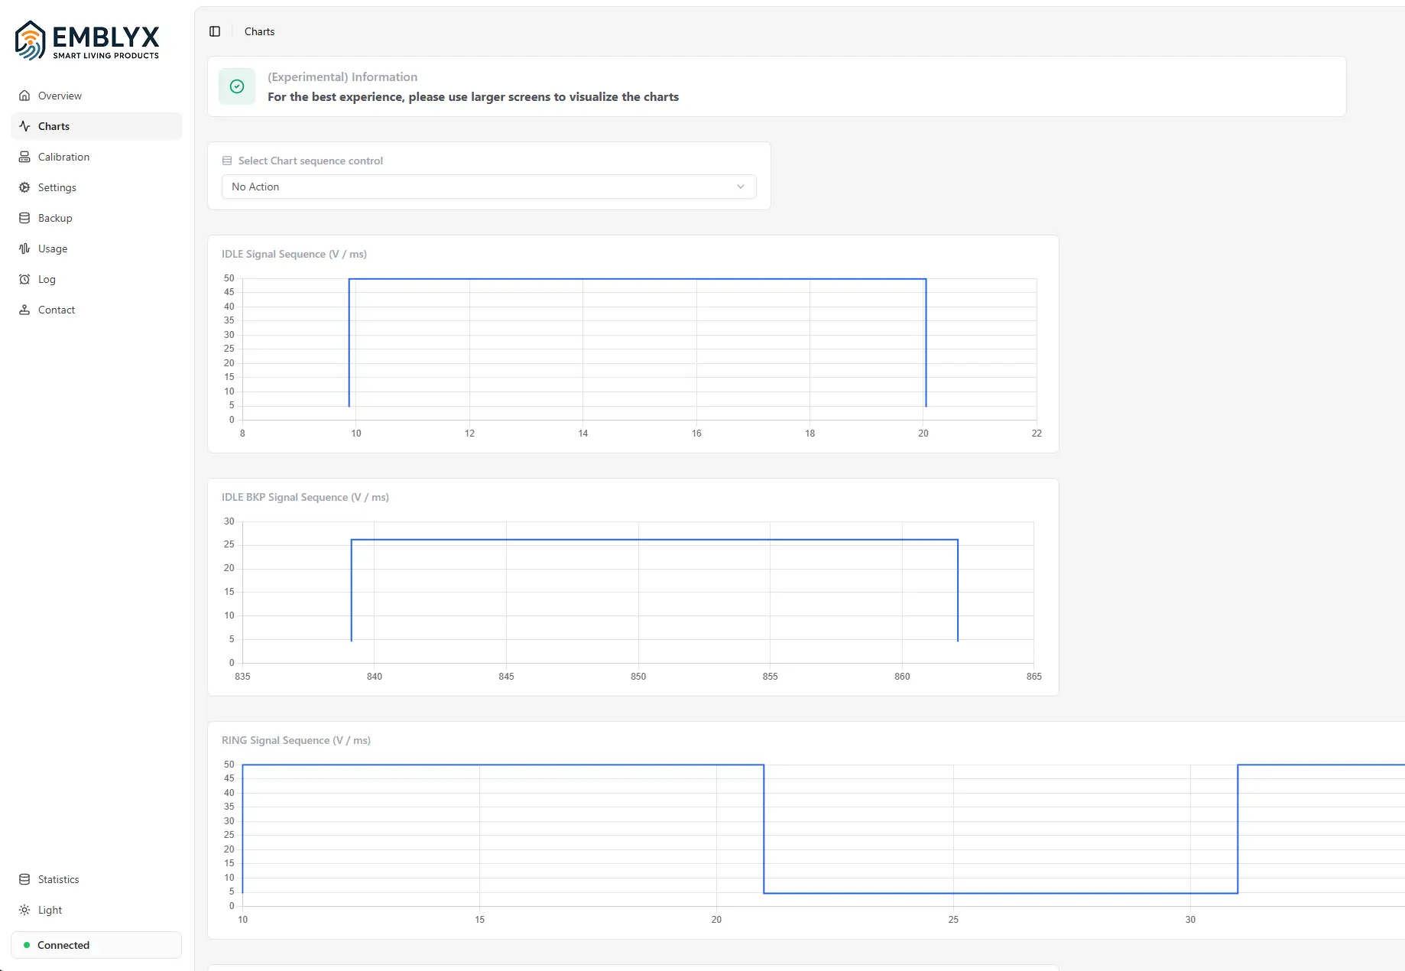The height and width of the screenshot is (971, 1405).
Task: Click the Calibration sidebar icon
Action: click(x=24, y=157)
